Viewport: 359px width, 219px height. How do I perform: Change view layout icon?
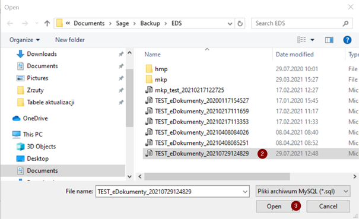tap(301, 40)
